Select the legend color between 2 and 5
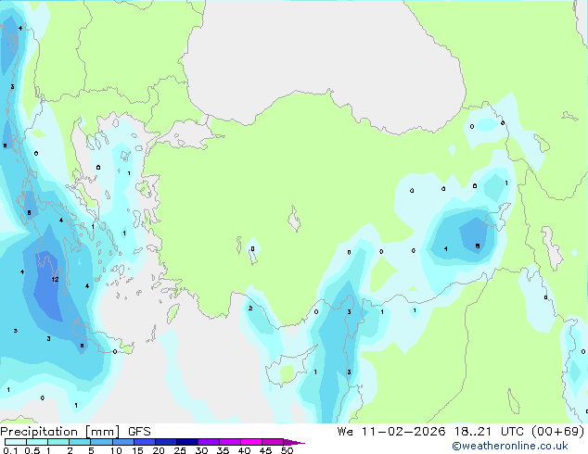 pos(80,442)
